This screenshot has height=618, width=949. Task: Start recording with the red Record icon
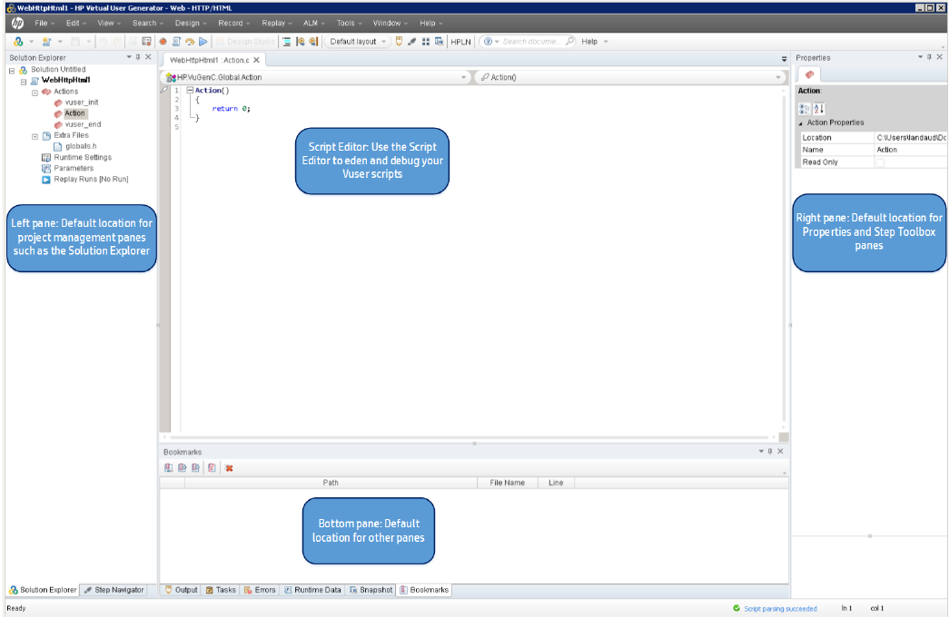click(x=162, y=41)
